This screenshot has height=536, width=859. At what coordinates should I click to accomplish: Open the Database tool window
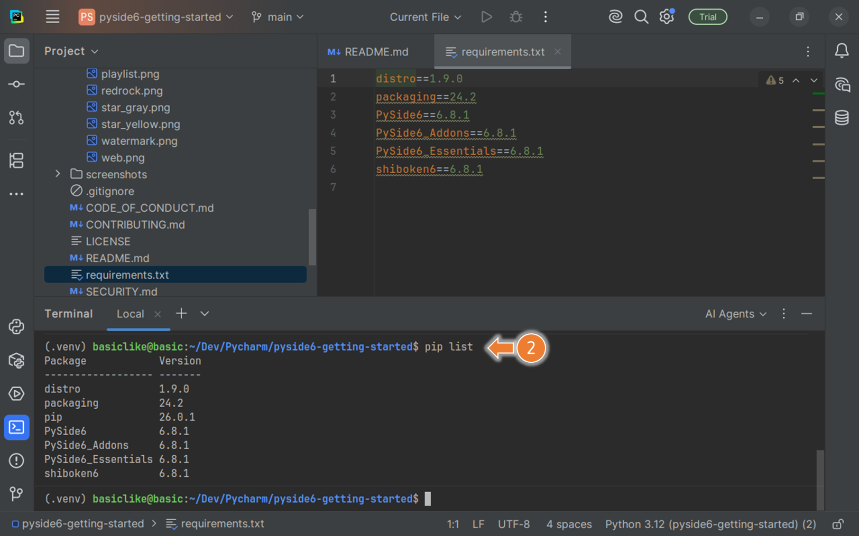pos(842,118)
